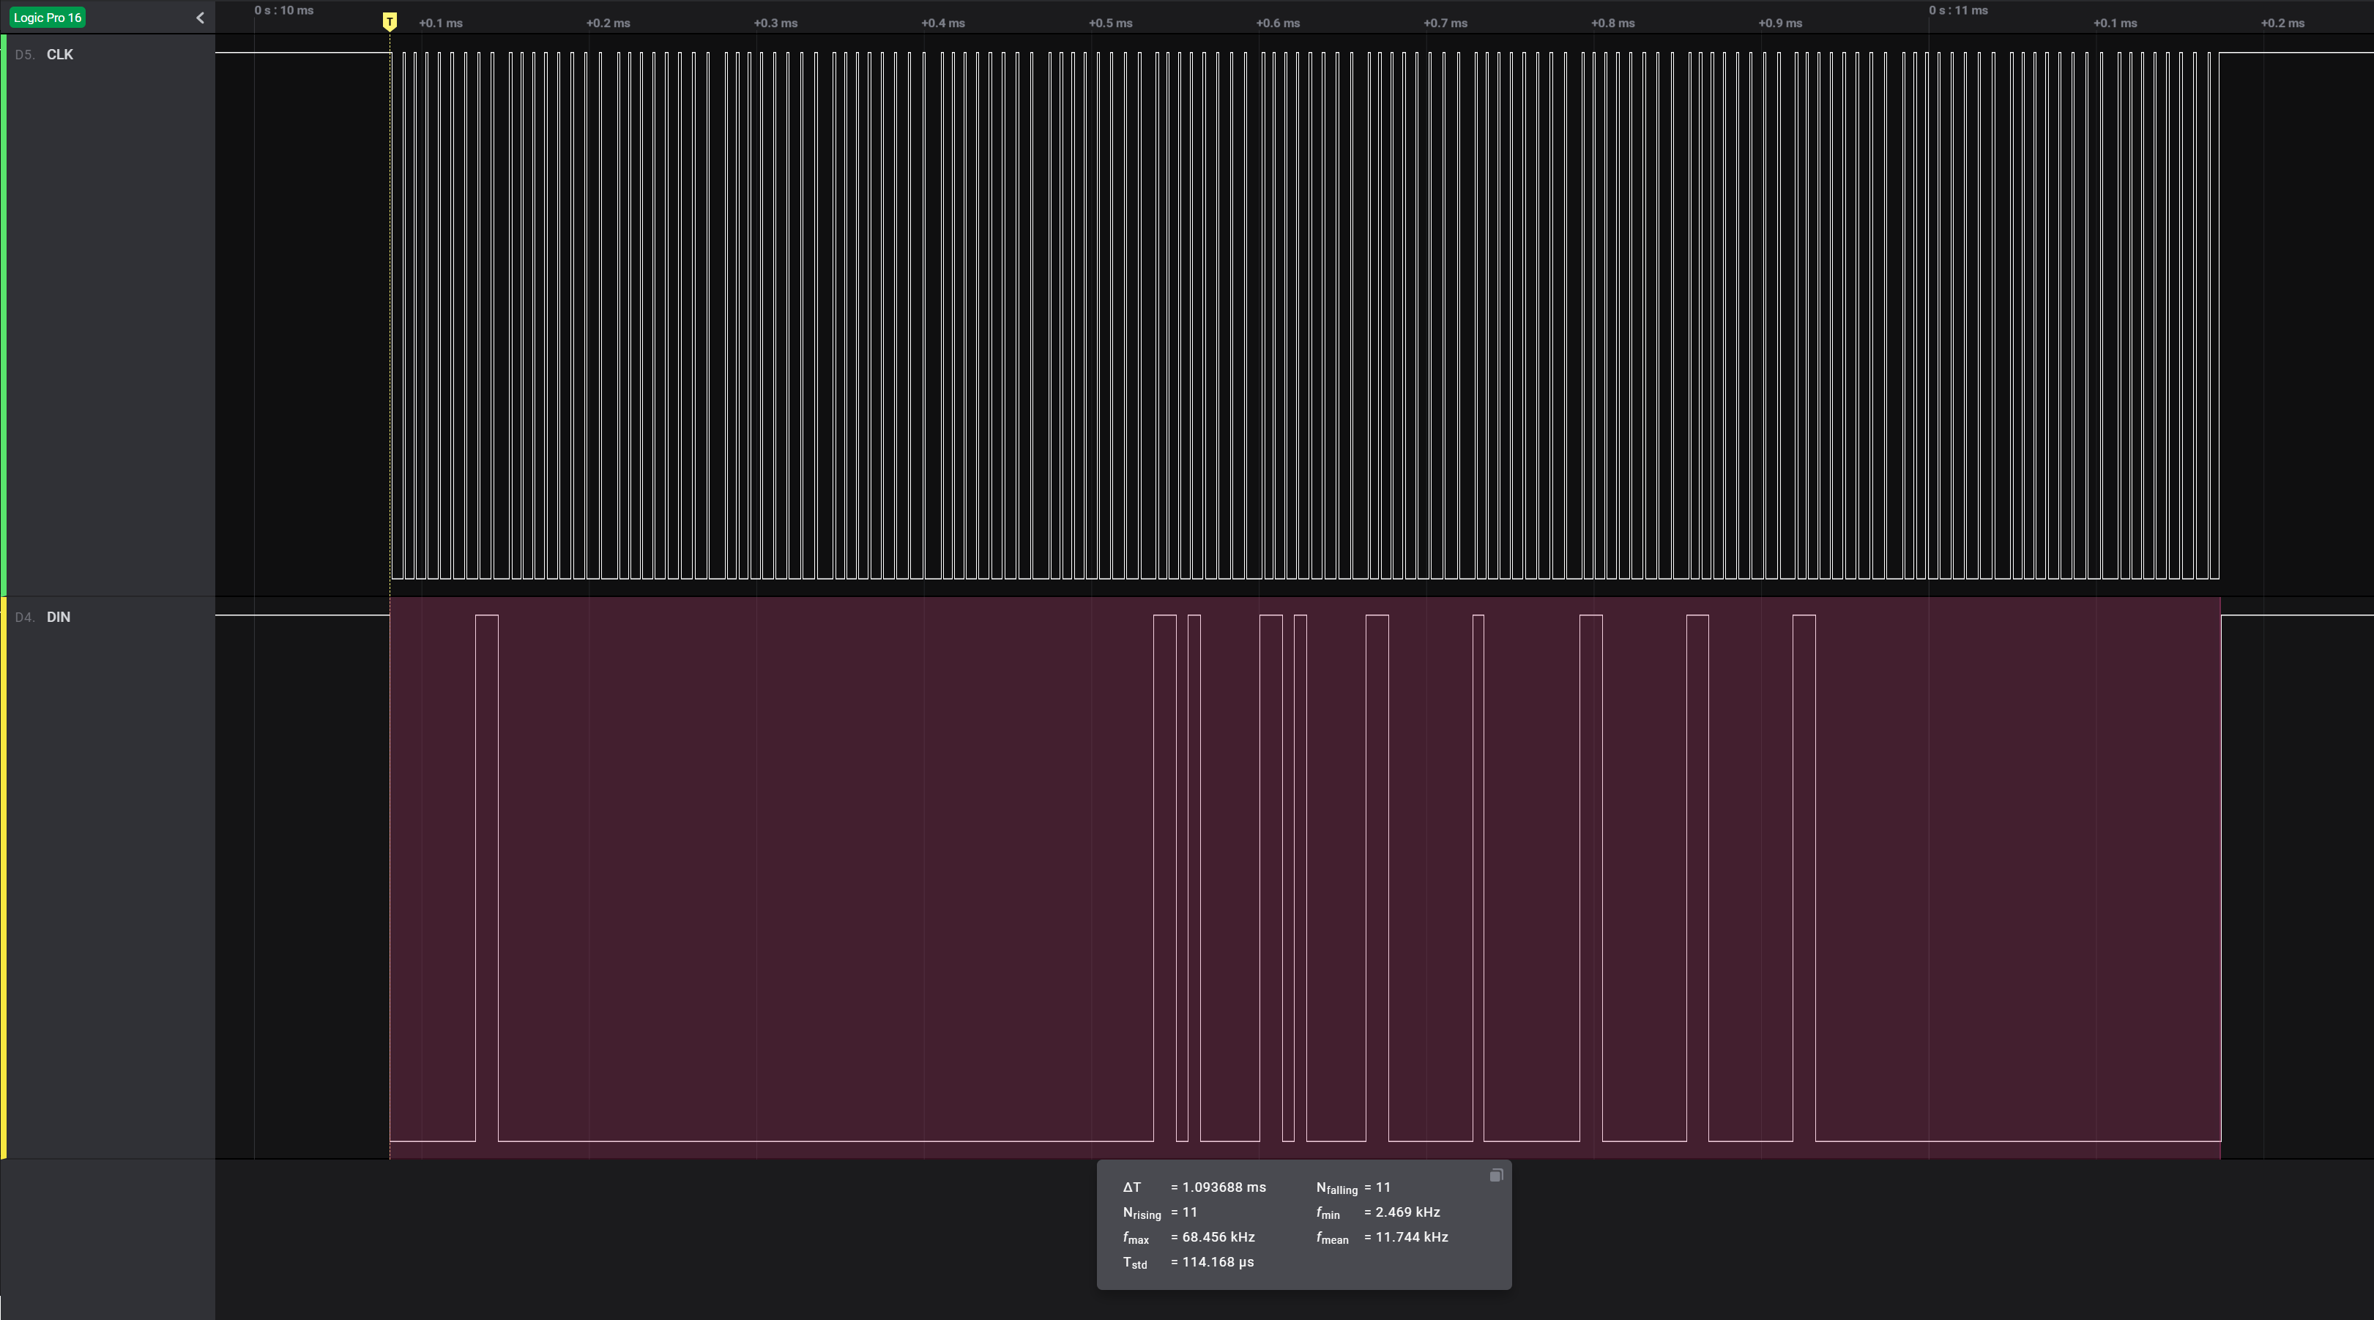Collapse the channel sidebar with chevron

click(x=200, y=18)
